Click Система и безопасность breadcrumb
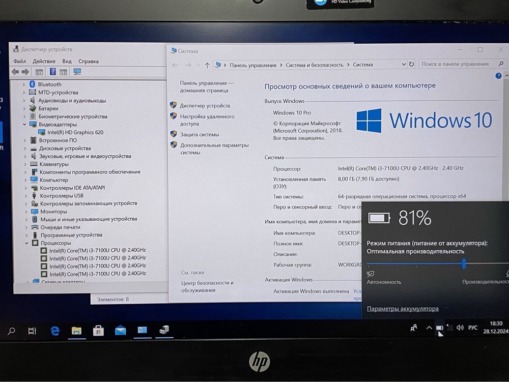Image resolution: width=509 pixels, height=382 pixels. pos(314,65)
